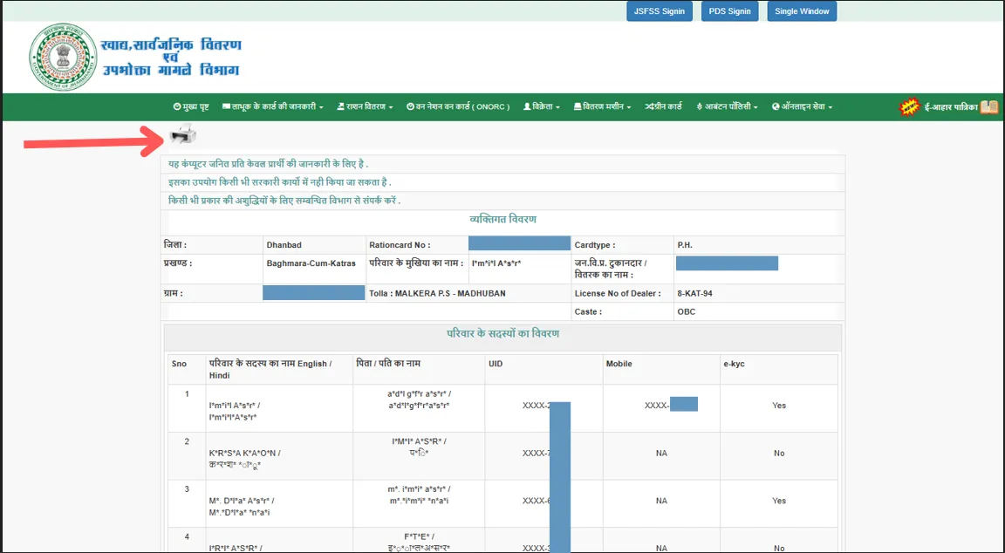Click the Single Window button
The width and height of the screenshot is (1005, 553).
(802, 10)
